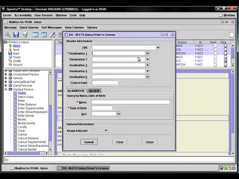The image size is (239, 179).
Task: Toggle New checkbox in second BACS row
Action: click(215, 57)
